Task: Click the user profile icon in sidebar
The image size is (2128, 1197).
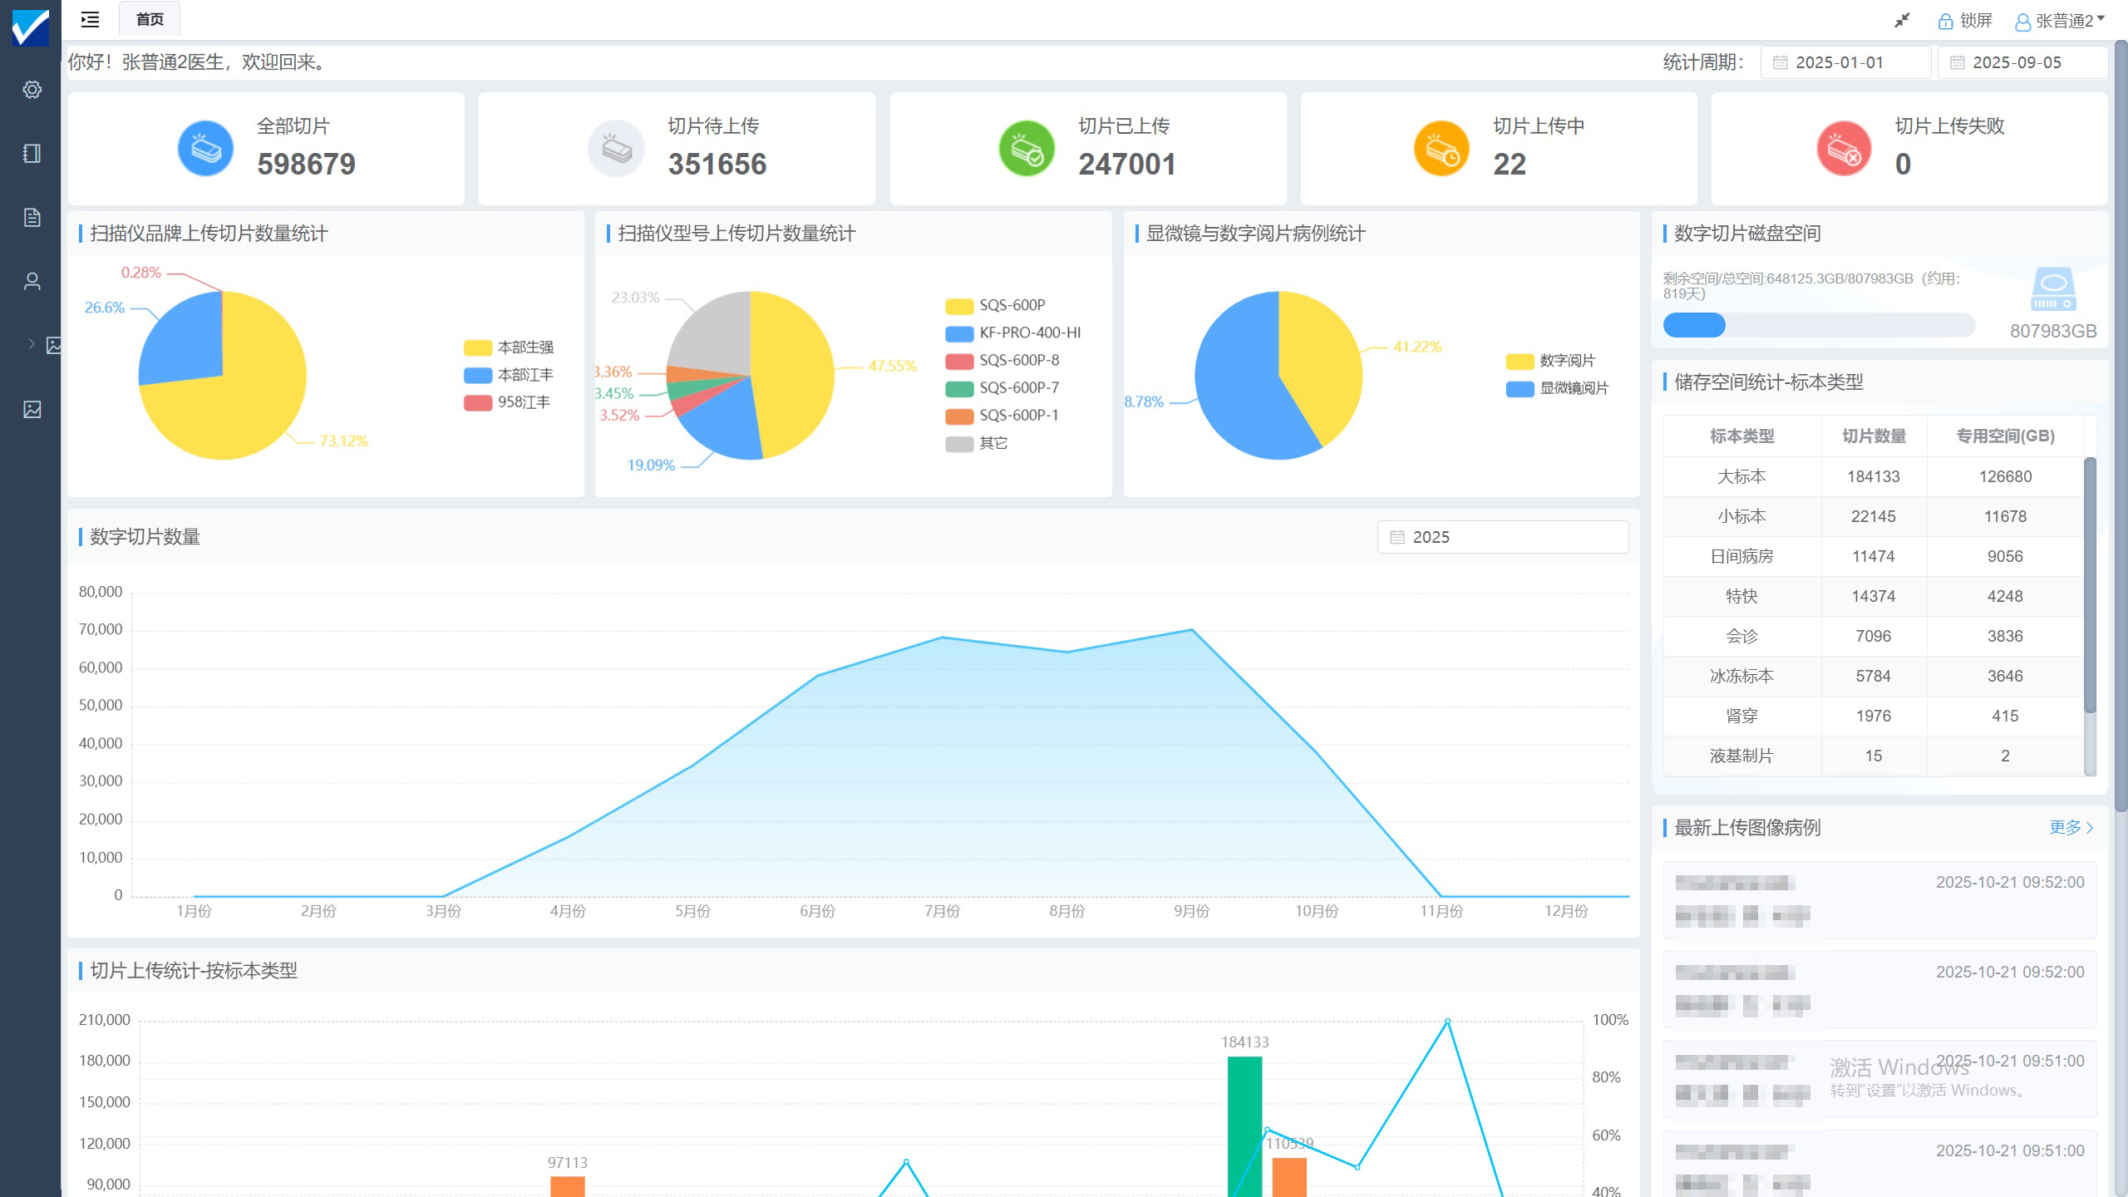Action: point(32,282)
